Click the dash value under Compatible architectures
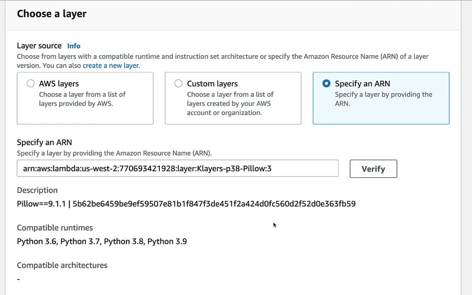The width and height of the screenshot is (472, 295). click(19, 279)
